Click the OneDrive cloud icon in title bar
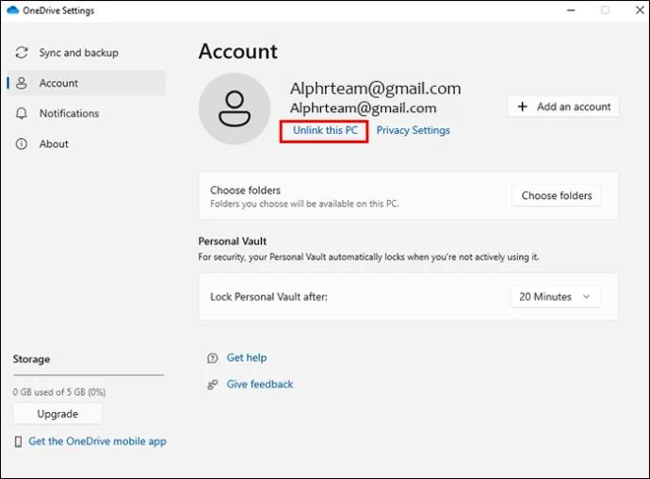Screen dimensions: 650x479 [13, 10]
